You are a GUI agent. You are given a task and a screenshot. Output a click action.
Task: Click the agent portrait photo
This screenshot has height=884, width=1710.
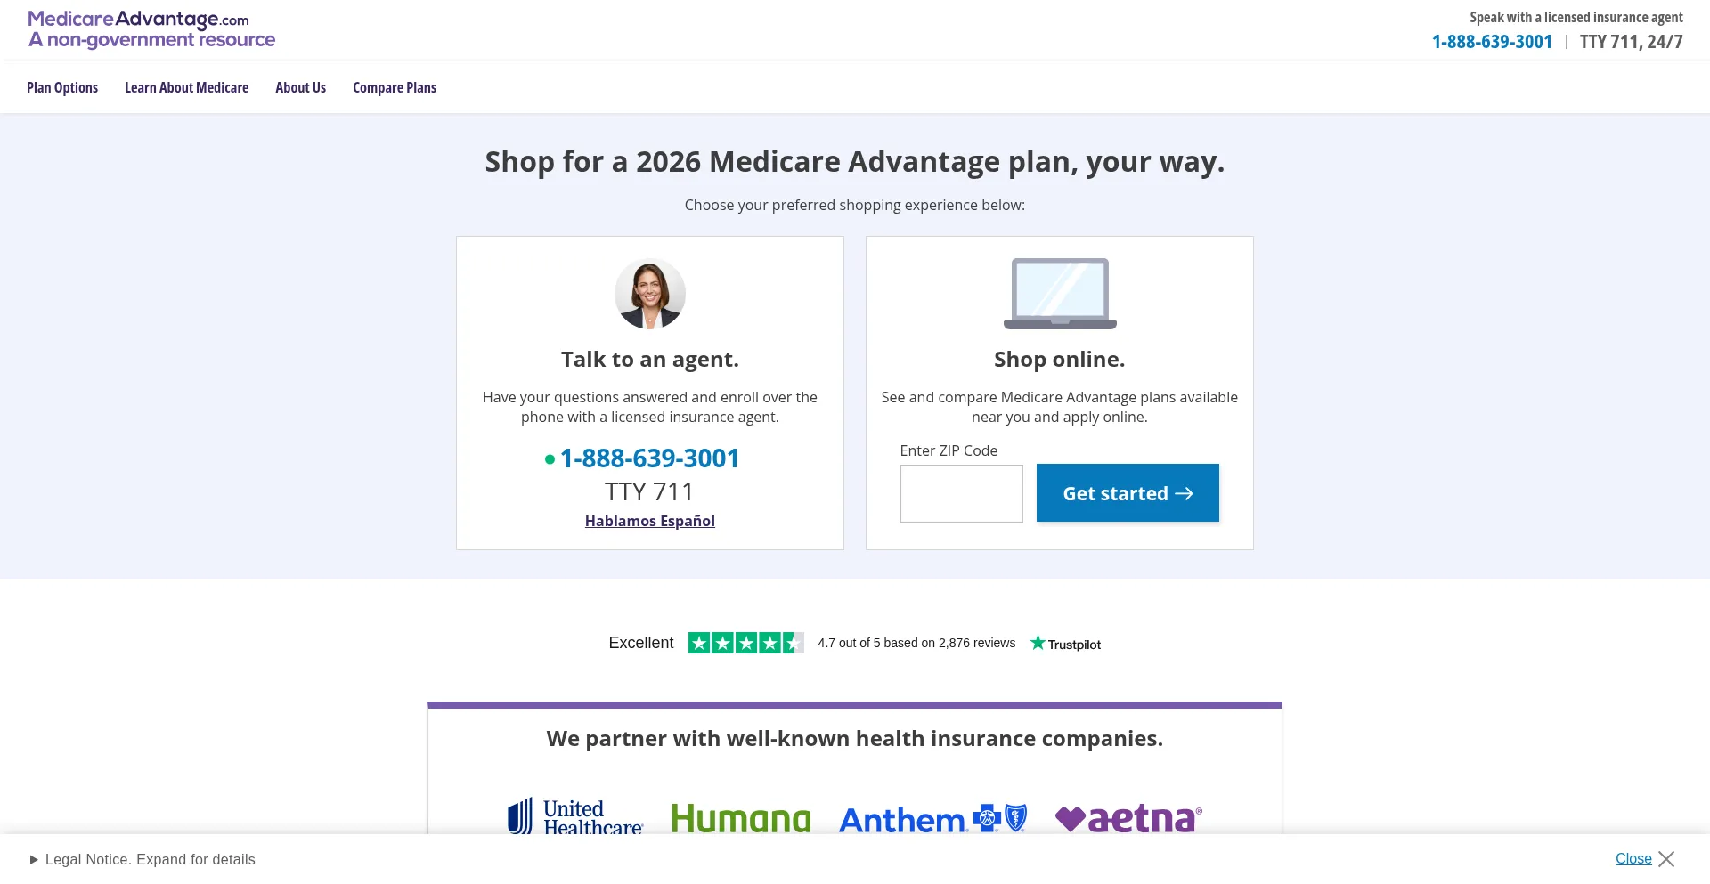pyautogui.click(x=650, y=294)
